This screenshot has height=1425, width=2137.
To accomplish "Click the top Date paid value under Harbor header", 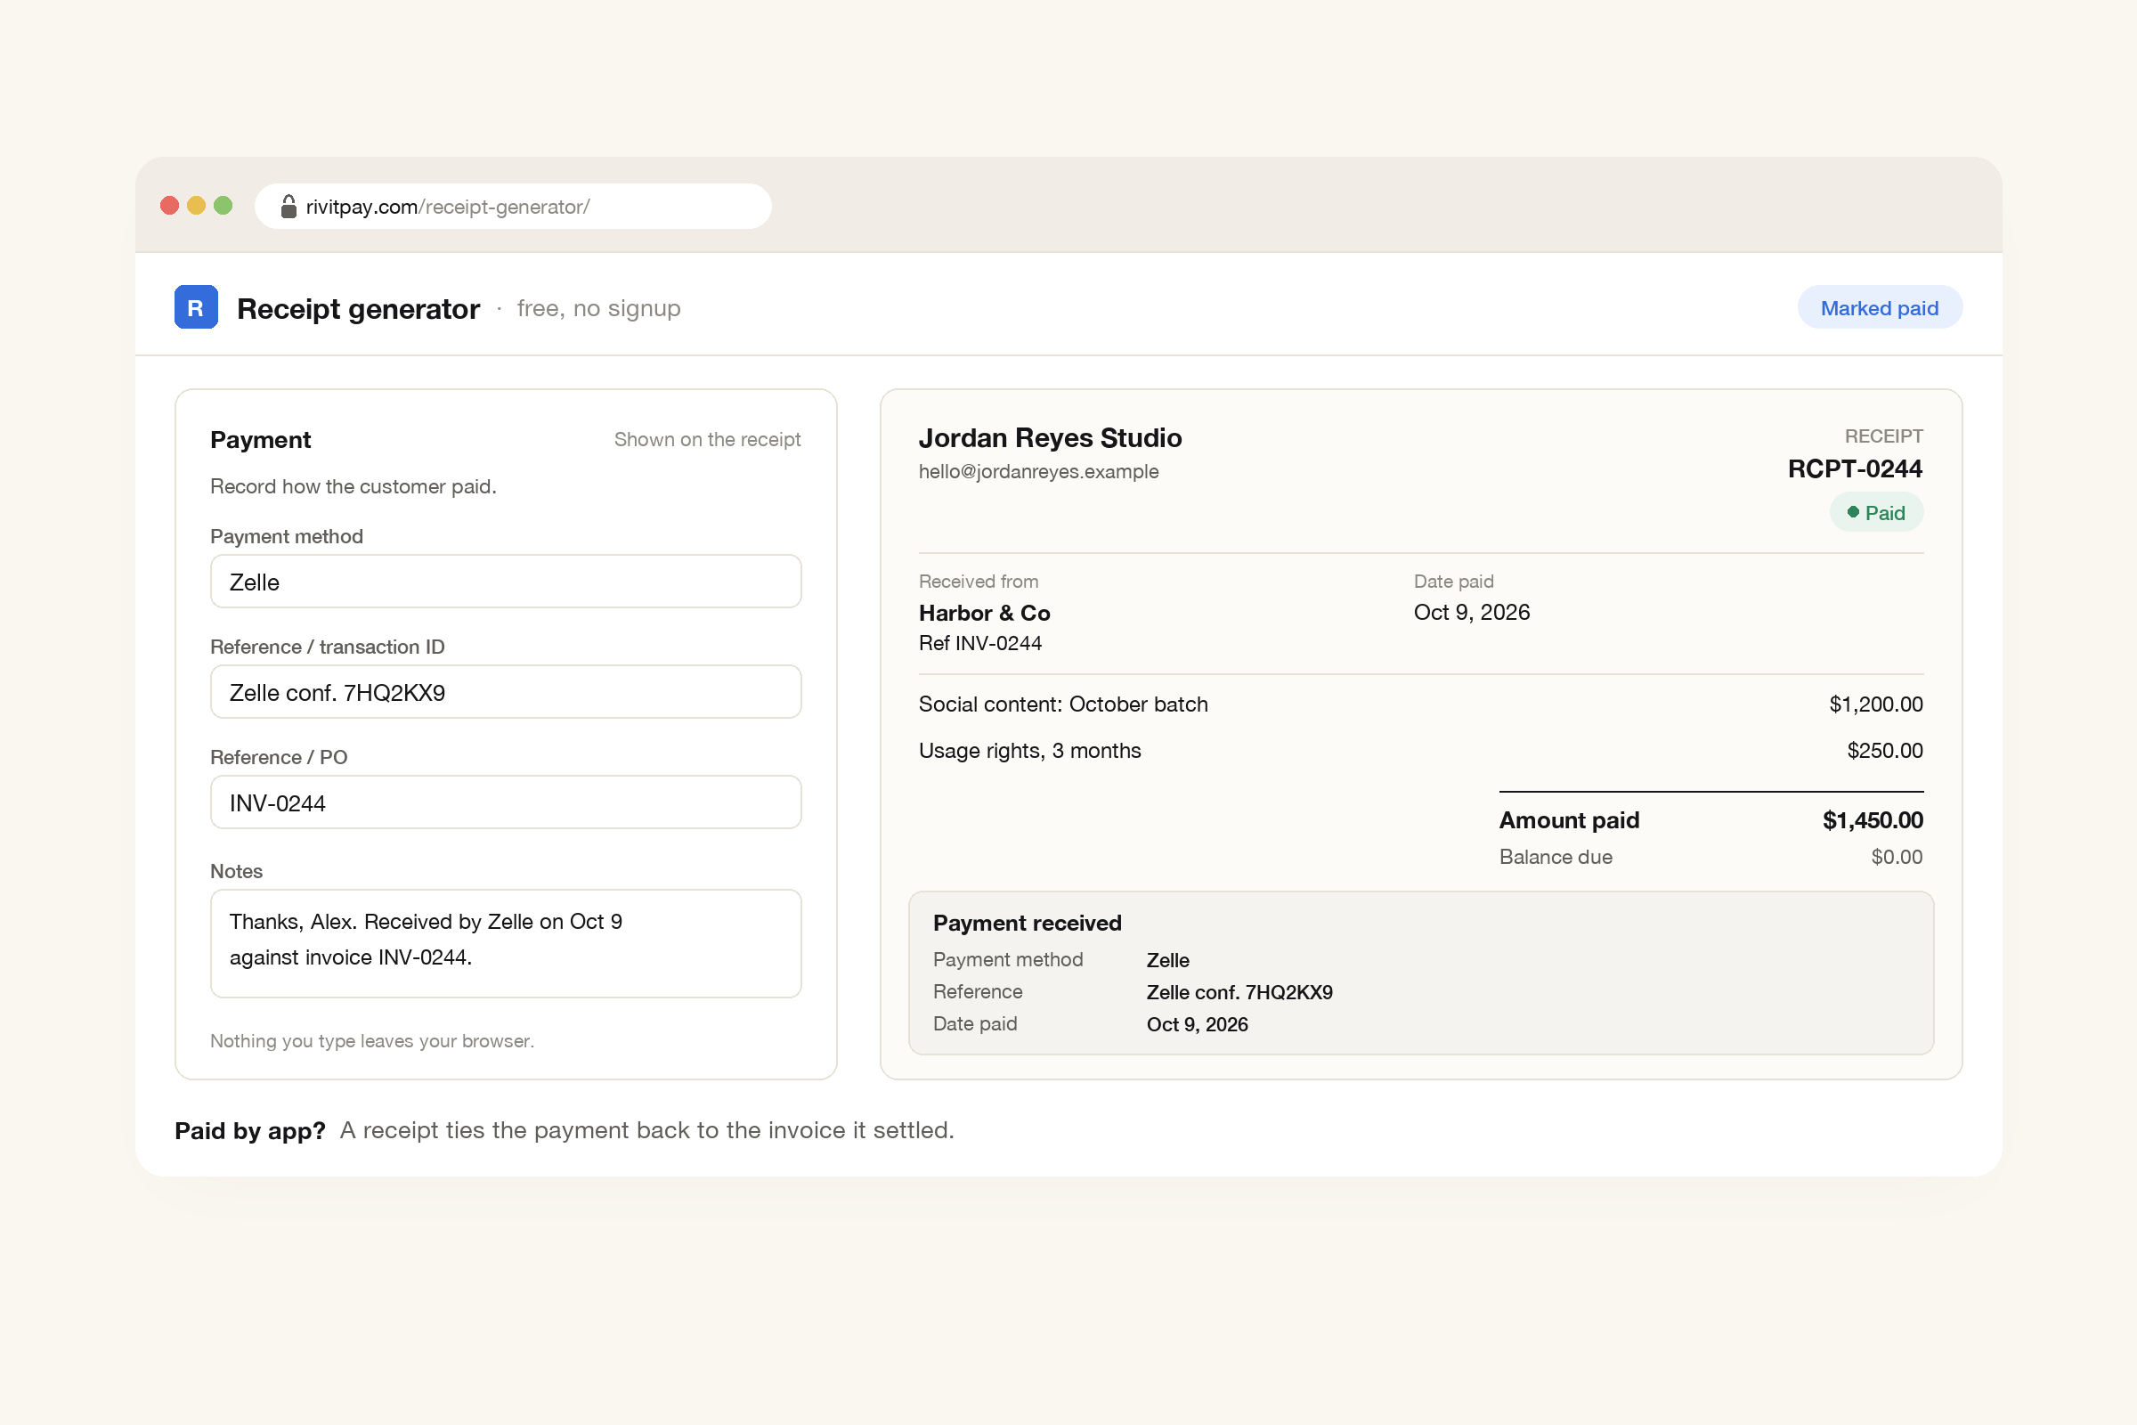I will [x=1471, y=613].
